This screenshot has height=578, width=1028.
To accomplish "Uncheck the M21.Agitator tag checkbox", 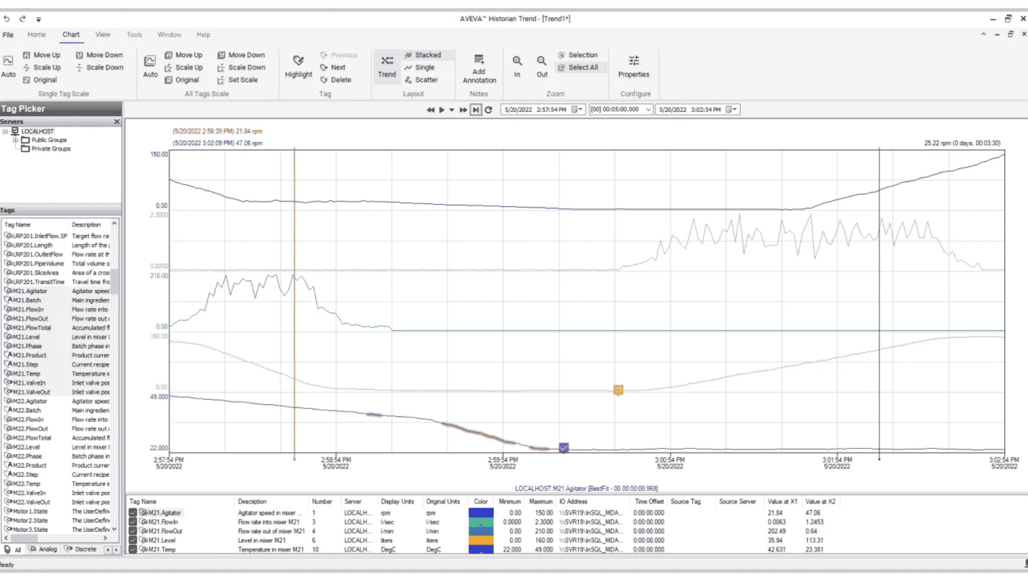I will point(133,513).
